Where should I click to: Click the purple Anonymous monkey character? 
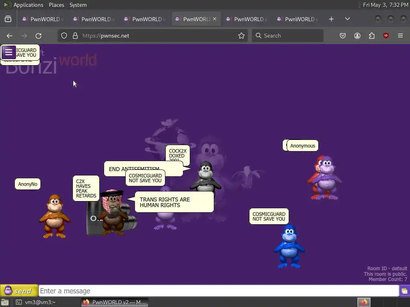pos(327,177)
